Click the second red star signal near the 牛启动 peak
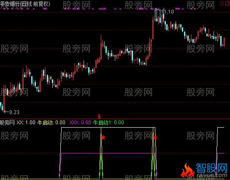Image resolution: width=230 pixels, height=180 pixels. coord(155,137)
